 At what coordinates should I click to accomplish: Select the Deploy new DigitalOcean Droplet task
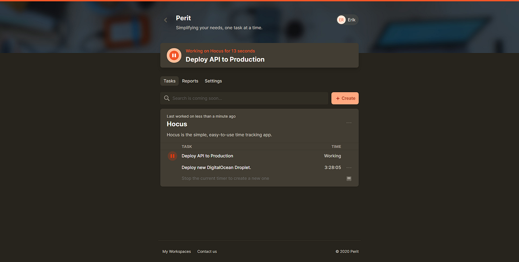click(x=216, y=168)
